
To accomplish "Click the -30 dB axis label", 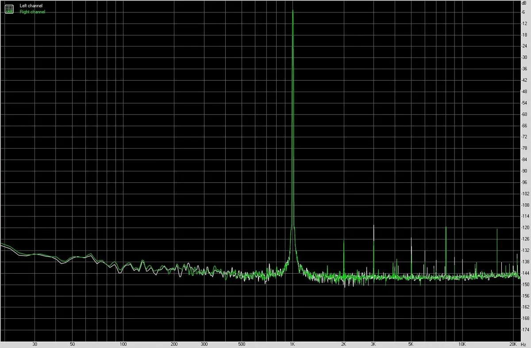I will (x=525, y=57).
